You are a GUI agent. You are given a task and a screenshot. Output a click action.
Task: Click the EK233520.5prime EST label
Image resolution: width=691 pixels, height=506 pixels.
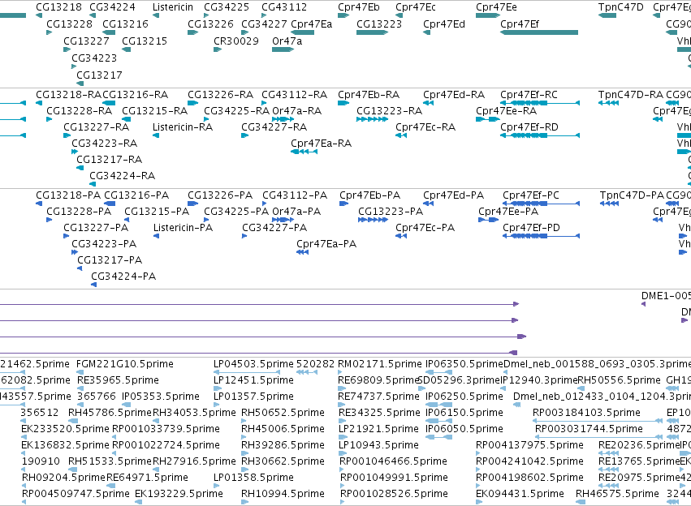pyautogui.click(x=65, y=430)
